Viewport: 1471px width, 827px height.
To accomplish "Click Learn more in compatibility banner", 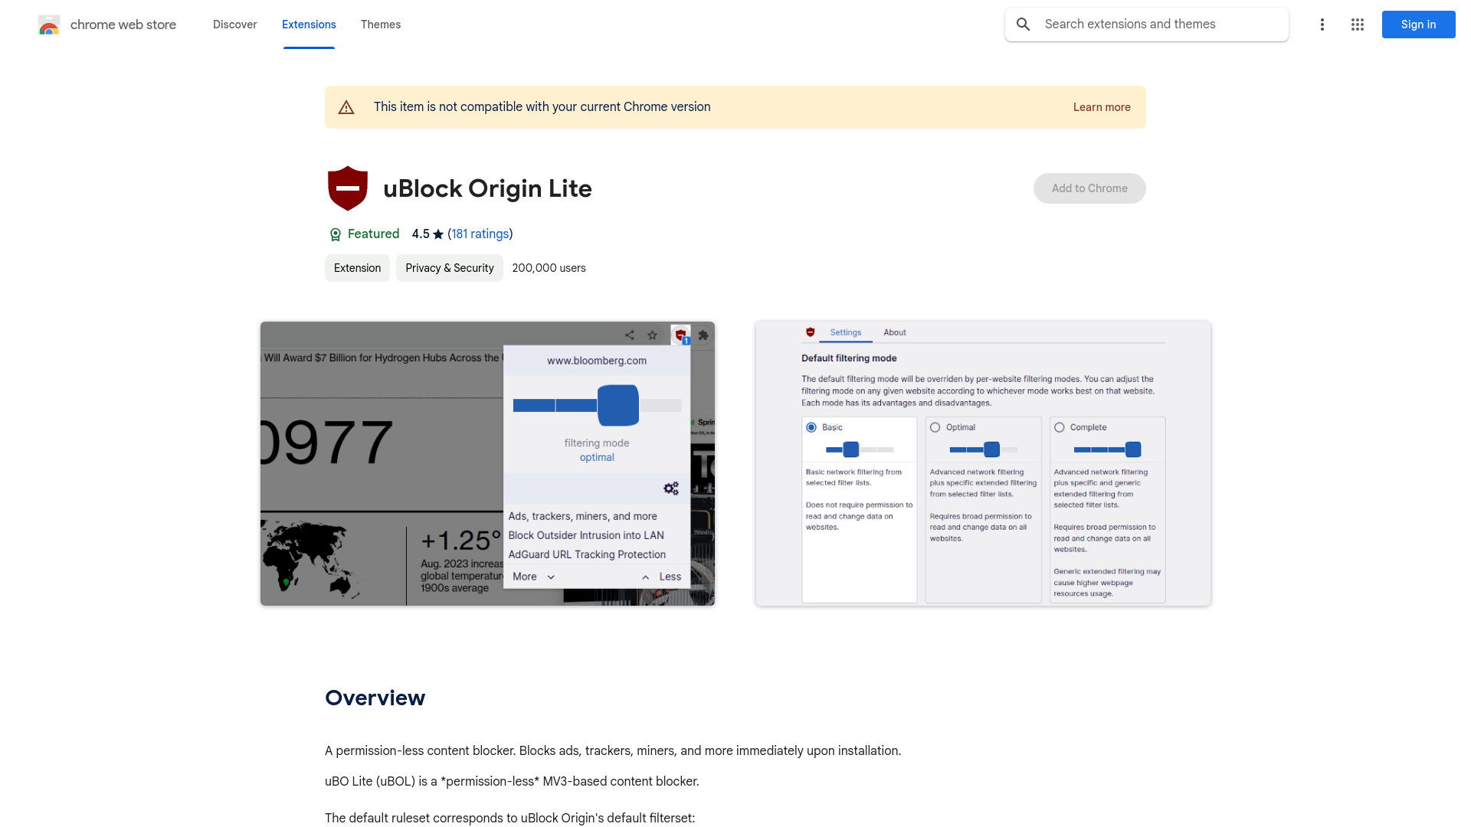I will click(1102, 107).
